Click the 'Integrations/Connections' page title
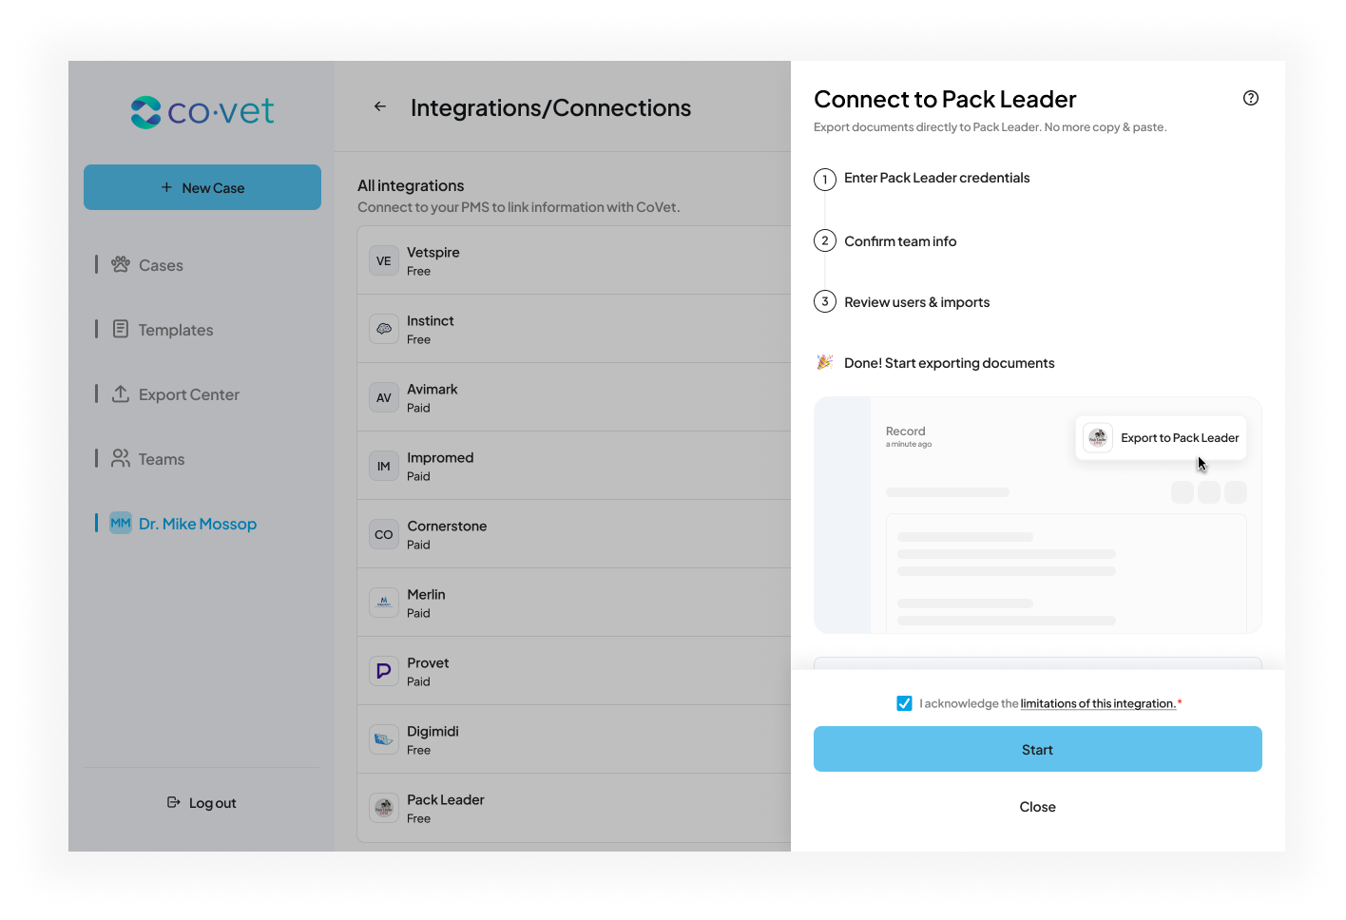This screenshot has height=920, width=1346. click(x=551, y=108)
